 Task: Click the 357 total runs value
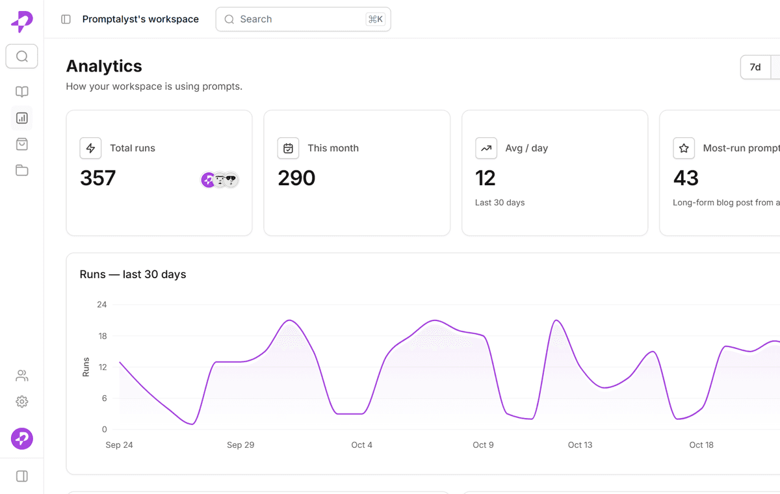98,178
